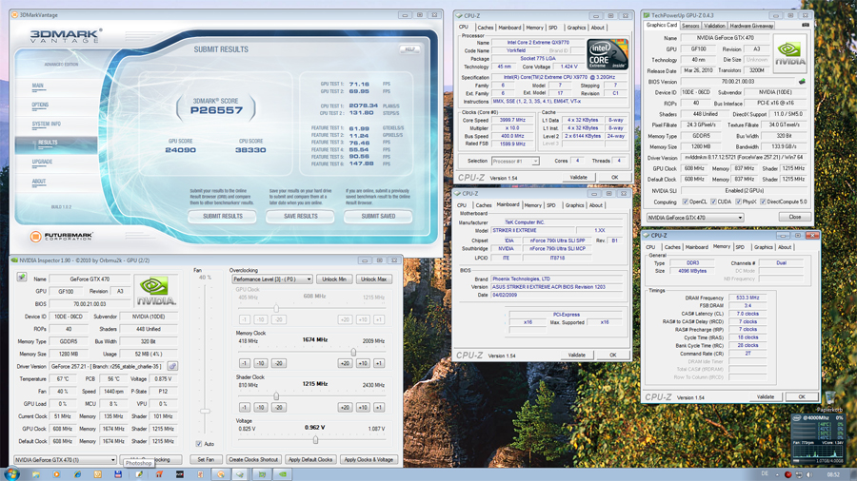Click the NVIDIA logo in GPU-Z
This screenshot has width=857, height=481.
point(789,53)
